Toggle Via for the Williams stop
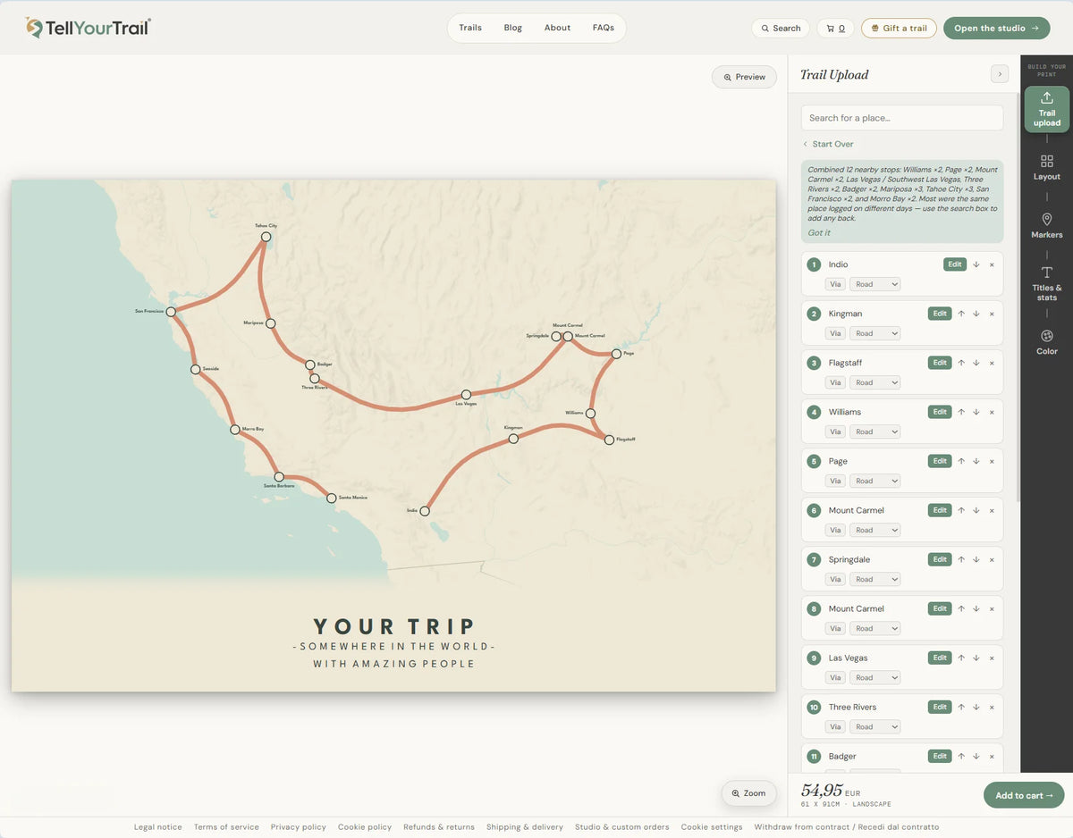Screen dimensions: 1073x838 click(835, 432)
